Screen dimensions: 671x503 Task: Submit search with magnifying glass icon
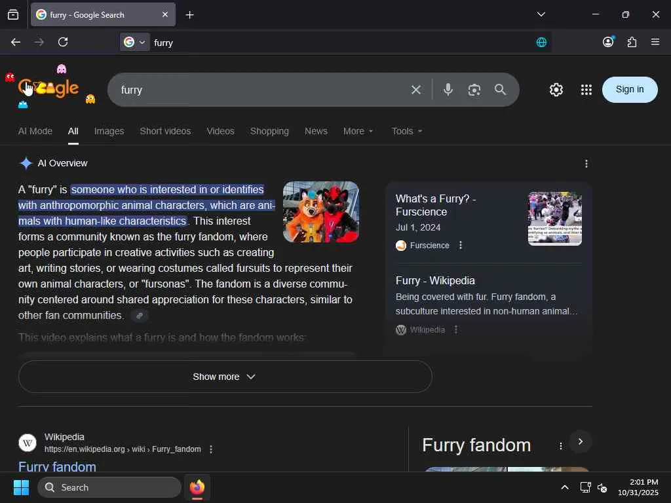click(500, 89)
